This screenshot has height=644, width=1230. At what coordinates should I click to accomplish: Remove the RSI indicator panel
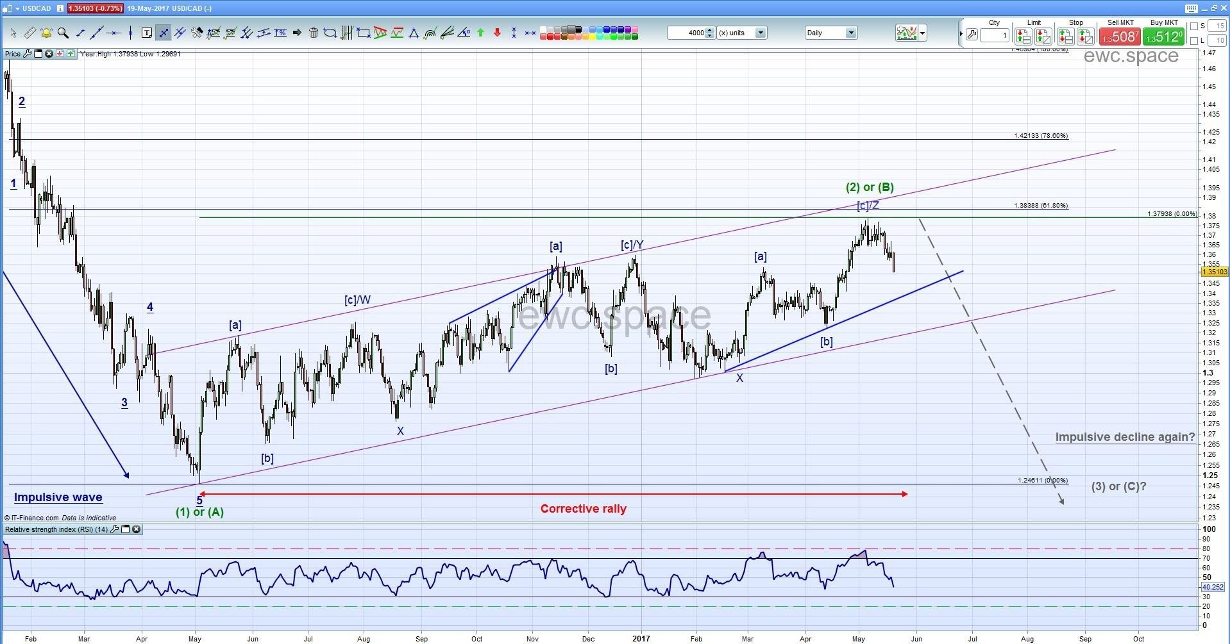pos(137,529)
